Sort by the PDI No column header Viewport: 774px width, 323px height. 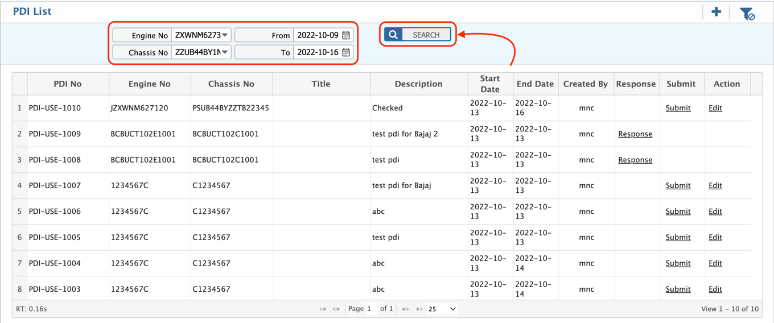pyautogui.click(x=68, y=84)
